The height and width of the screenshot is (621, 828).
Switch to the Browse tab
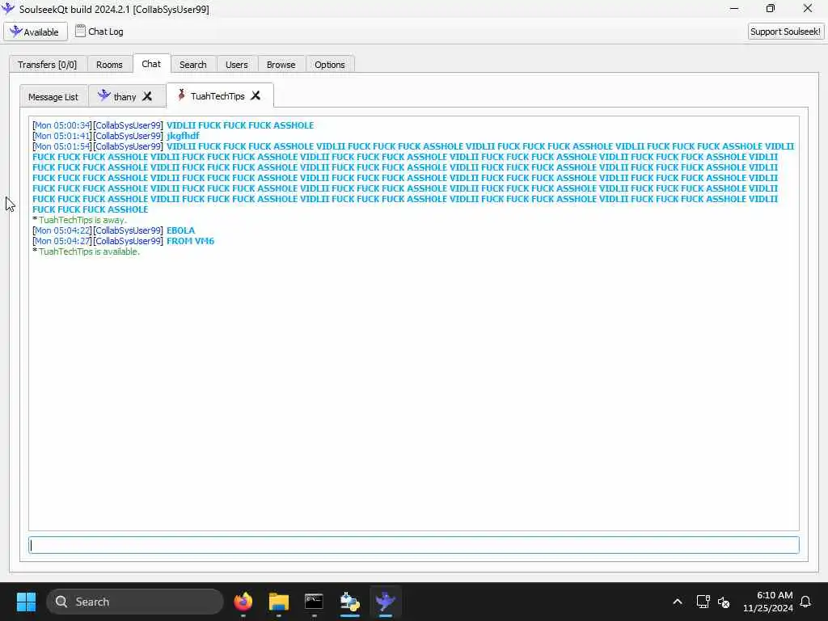click(281, 65)
